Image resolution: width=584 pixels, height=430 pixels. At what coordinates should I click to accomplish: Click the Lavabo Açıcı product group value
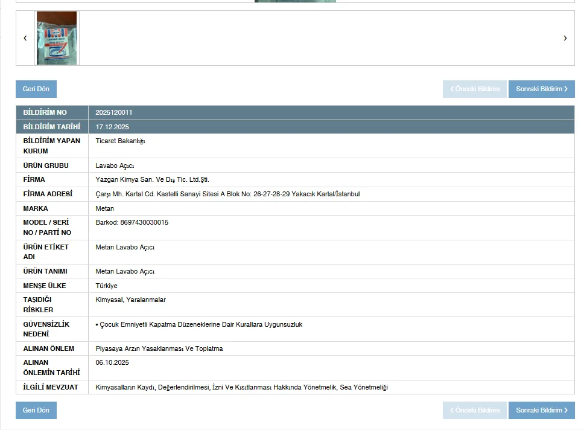(115, 166)
